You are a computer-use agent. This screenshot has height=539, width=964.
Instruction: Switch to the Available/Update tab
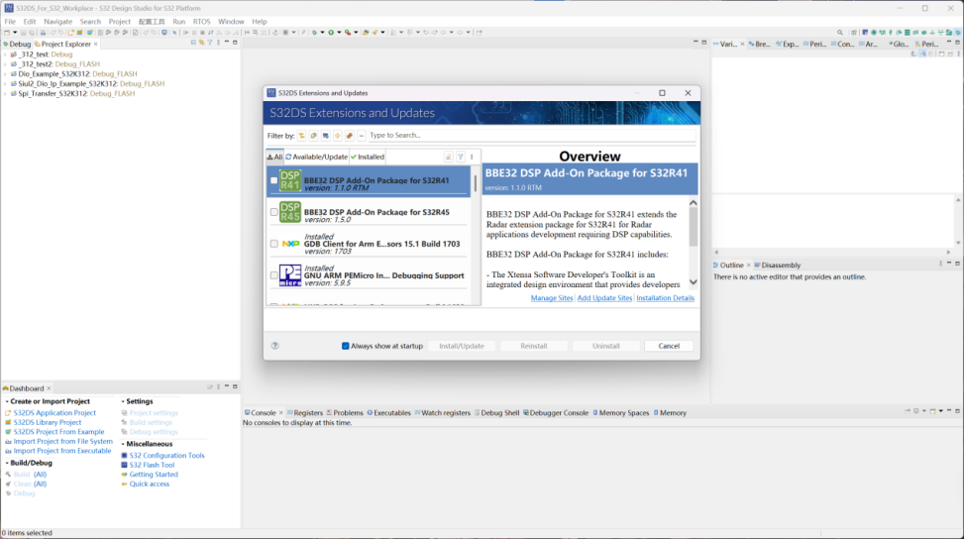click(317, 157)
